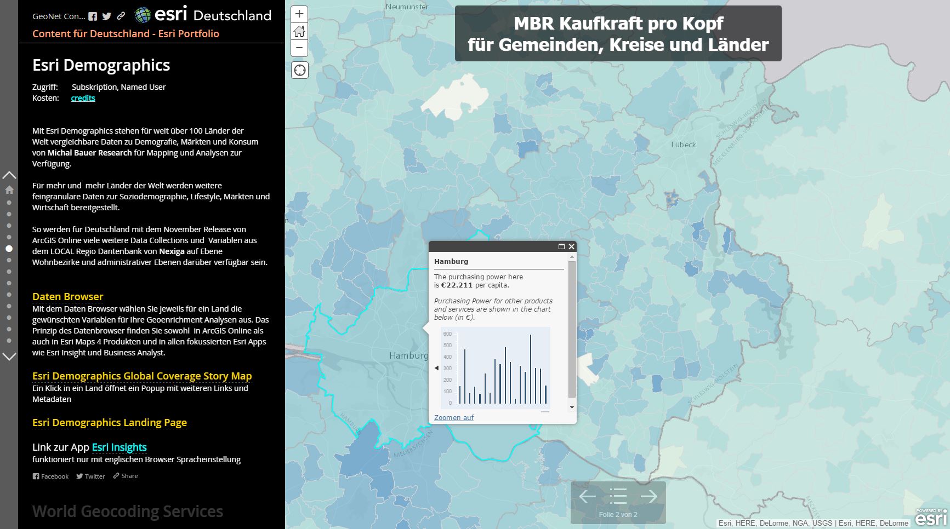950x529 pixels.
Task: Click the Folie 2 von 2 indicator
Action: coord(618,515)
